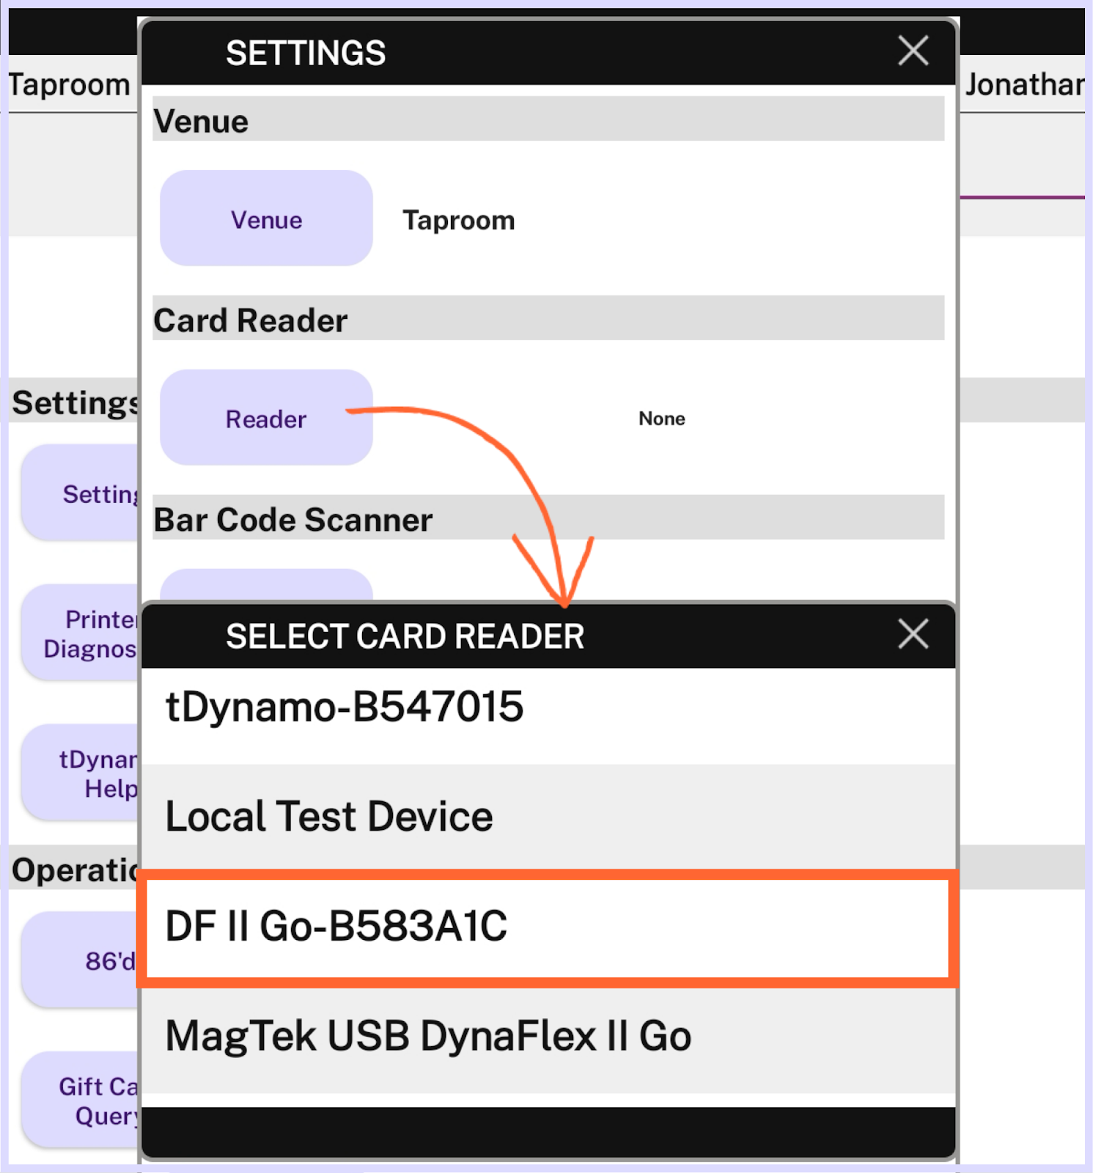Click the Taproom venue value text
This screenshot has height=1173, width=1093.
pos(459,220)
